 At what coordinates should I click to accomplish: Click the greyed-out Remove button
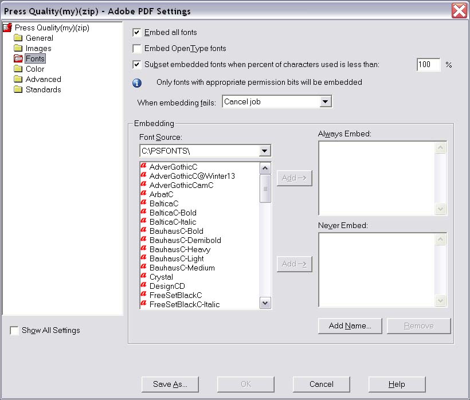coord(419,326)
